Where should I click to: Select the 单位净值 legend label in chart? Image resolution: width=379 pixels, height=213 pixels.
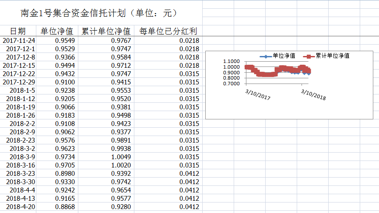tap(284, 56)
